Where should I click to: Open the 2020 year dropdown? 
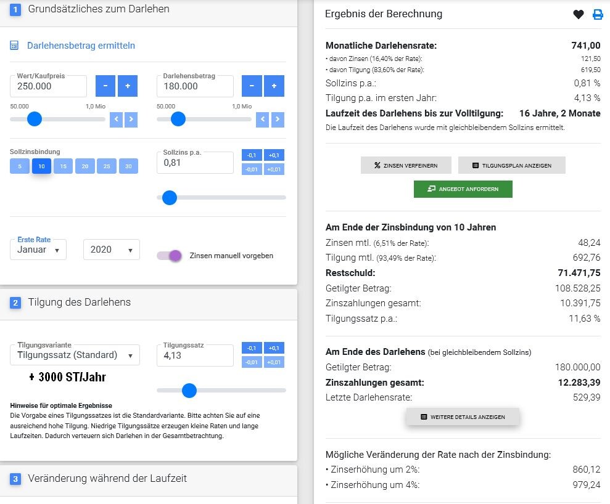(112, 250)
